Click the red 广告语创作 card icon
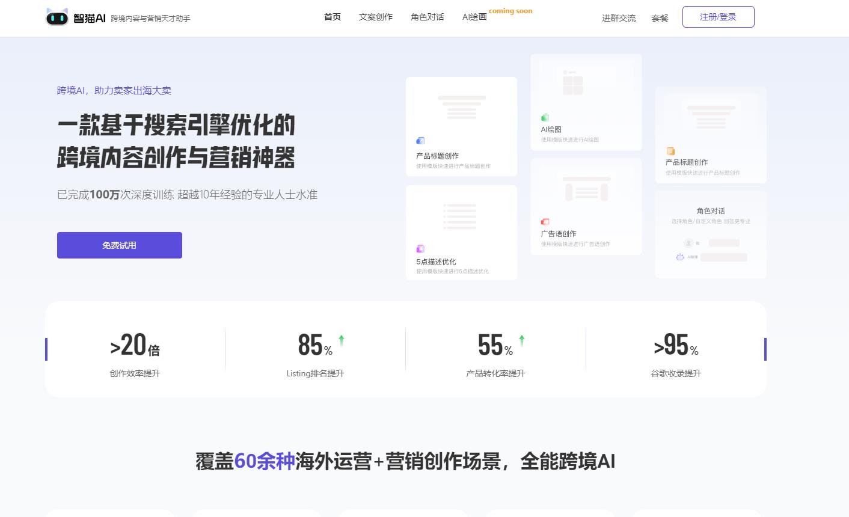The width and height of the screenshot is (849, 517). coord(545,222)
